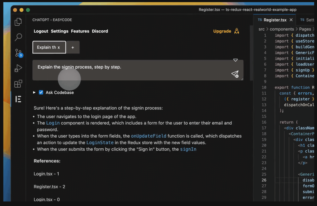
Task: Select the 'Explain th' chat tab
Action: 49,47
